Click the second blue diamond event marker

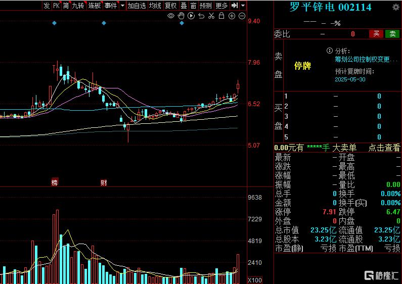click(104, 23)
